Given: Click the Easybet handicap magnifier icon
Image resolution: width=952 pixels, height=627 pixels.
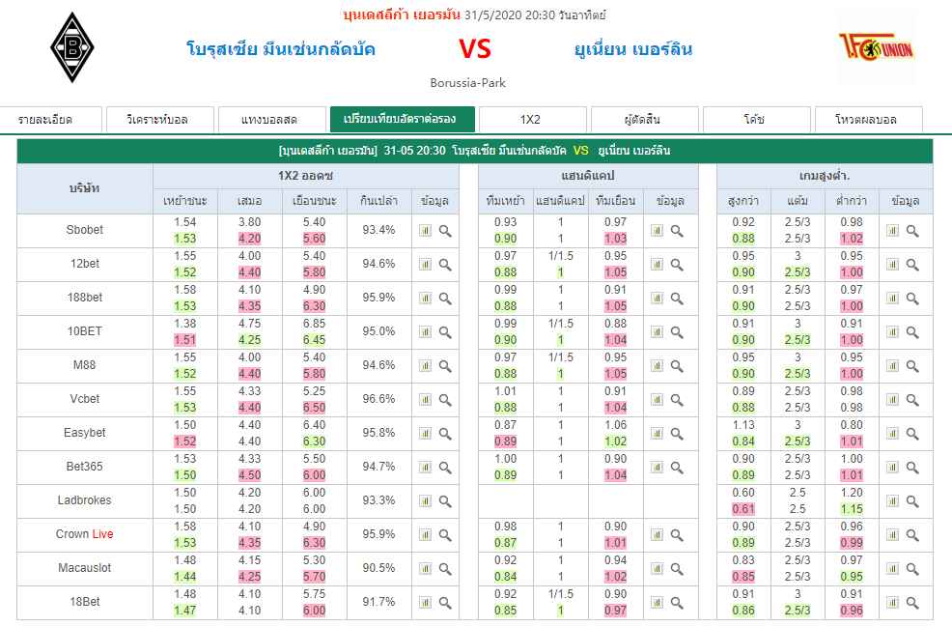Looking at the screenshot, I should [x=677, y=434].
